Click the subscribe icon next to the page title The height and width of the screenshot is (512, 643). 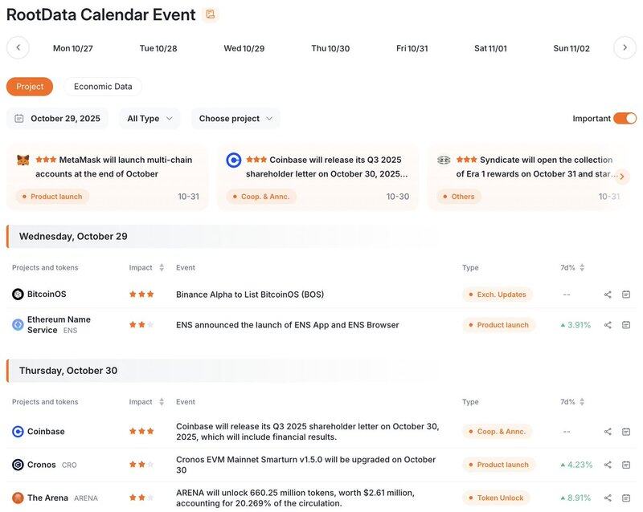[x=210, y=14]
